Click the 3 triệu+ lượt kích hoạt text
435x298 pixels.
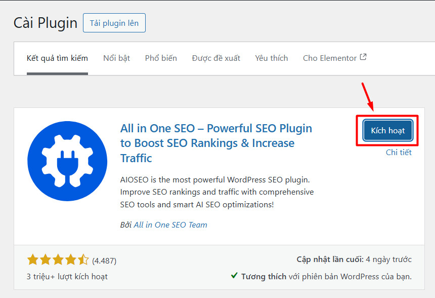click(67, 277)
